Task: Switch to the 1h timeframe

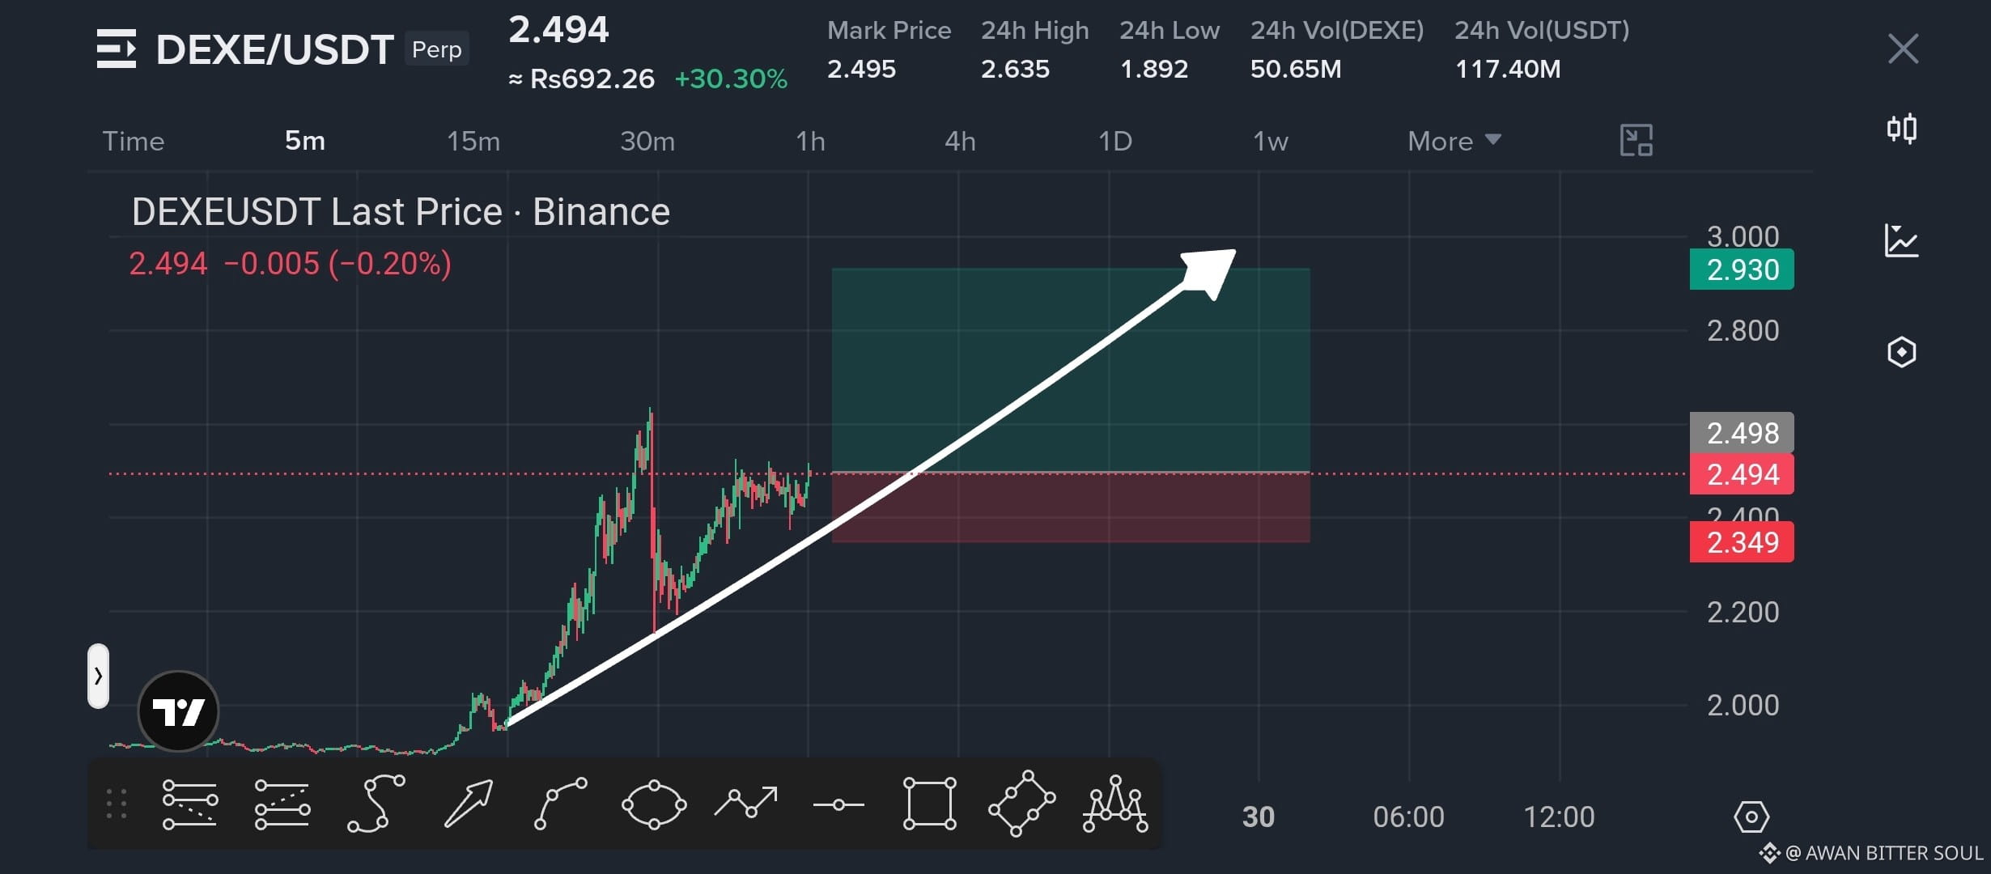Action: click(810, 141)
